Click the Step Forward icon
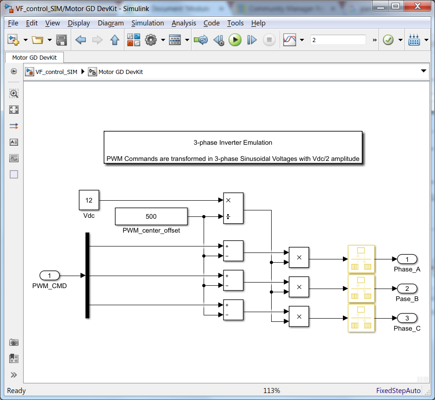The height and width of the screenshot is (400, 435). coord(252,40)
